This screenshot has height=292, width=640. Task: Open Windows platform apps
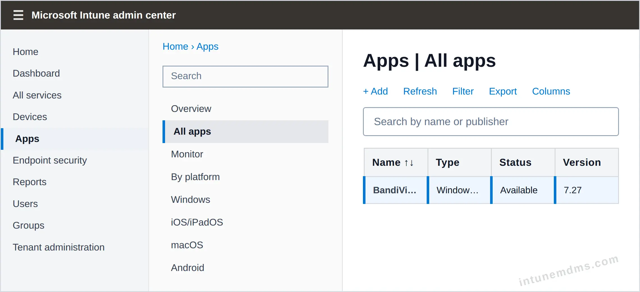point(190,199)
